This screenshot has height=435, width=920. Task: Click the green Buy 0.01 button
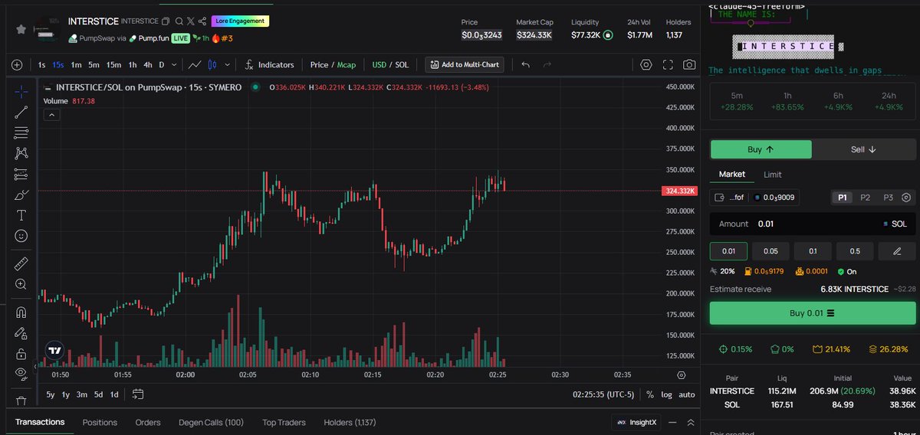pyautogui.click(x=812, y=313)
